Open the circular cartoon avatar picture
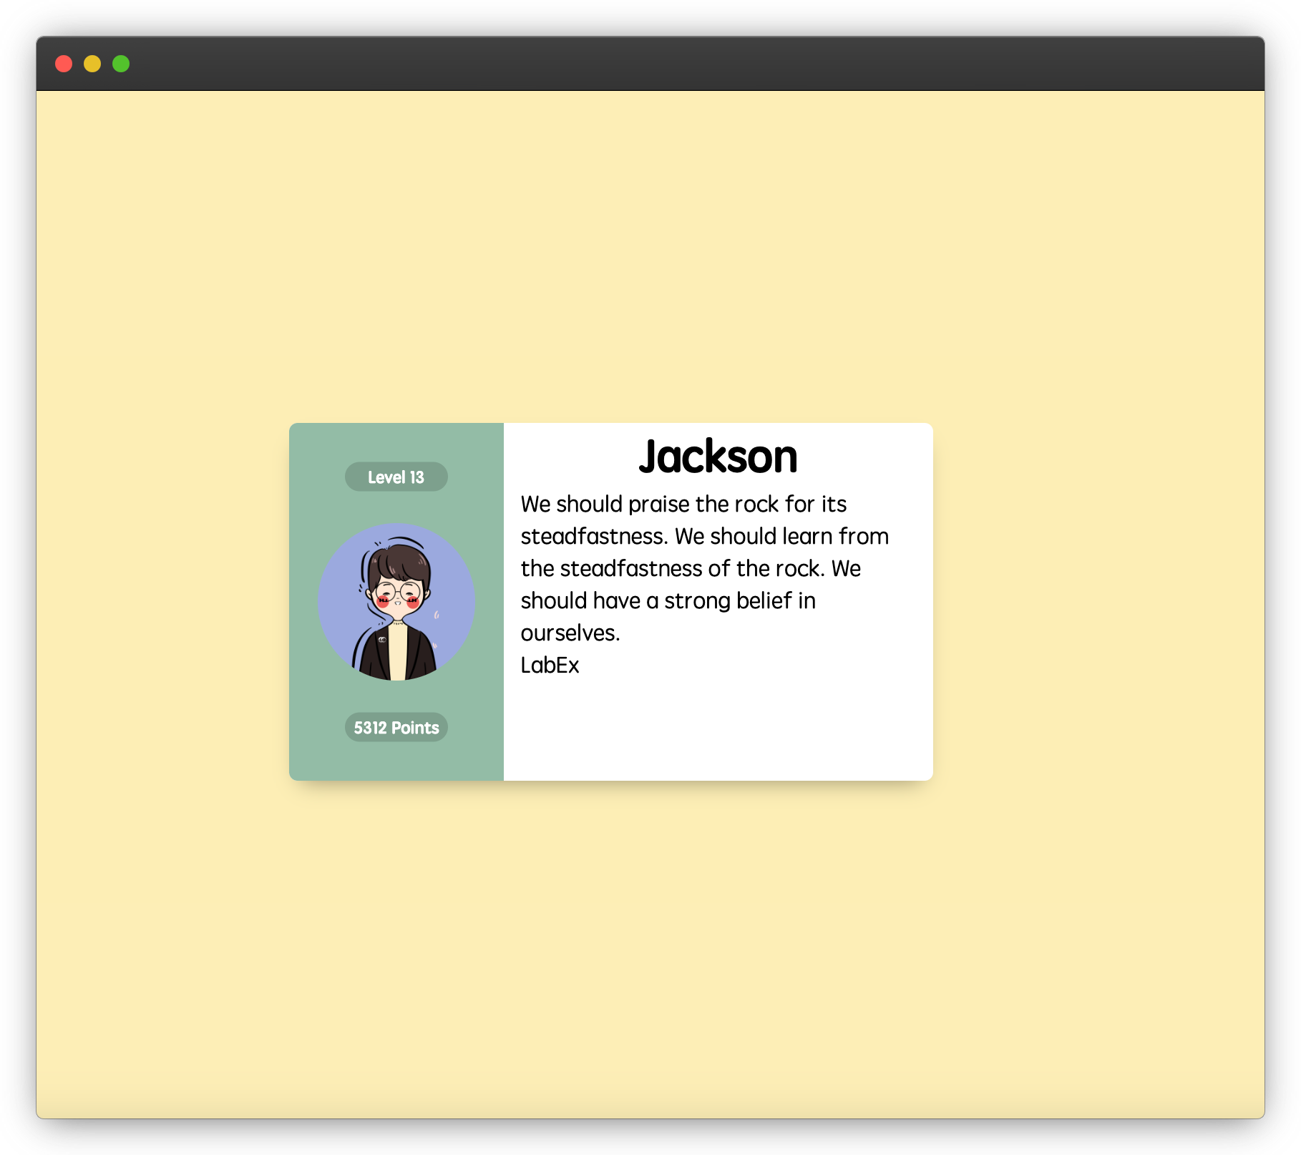This screenshot has height=1155, width=1301. click(x=396, y=602)
